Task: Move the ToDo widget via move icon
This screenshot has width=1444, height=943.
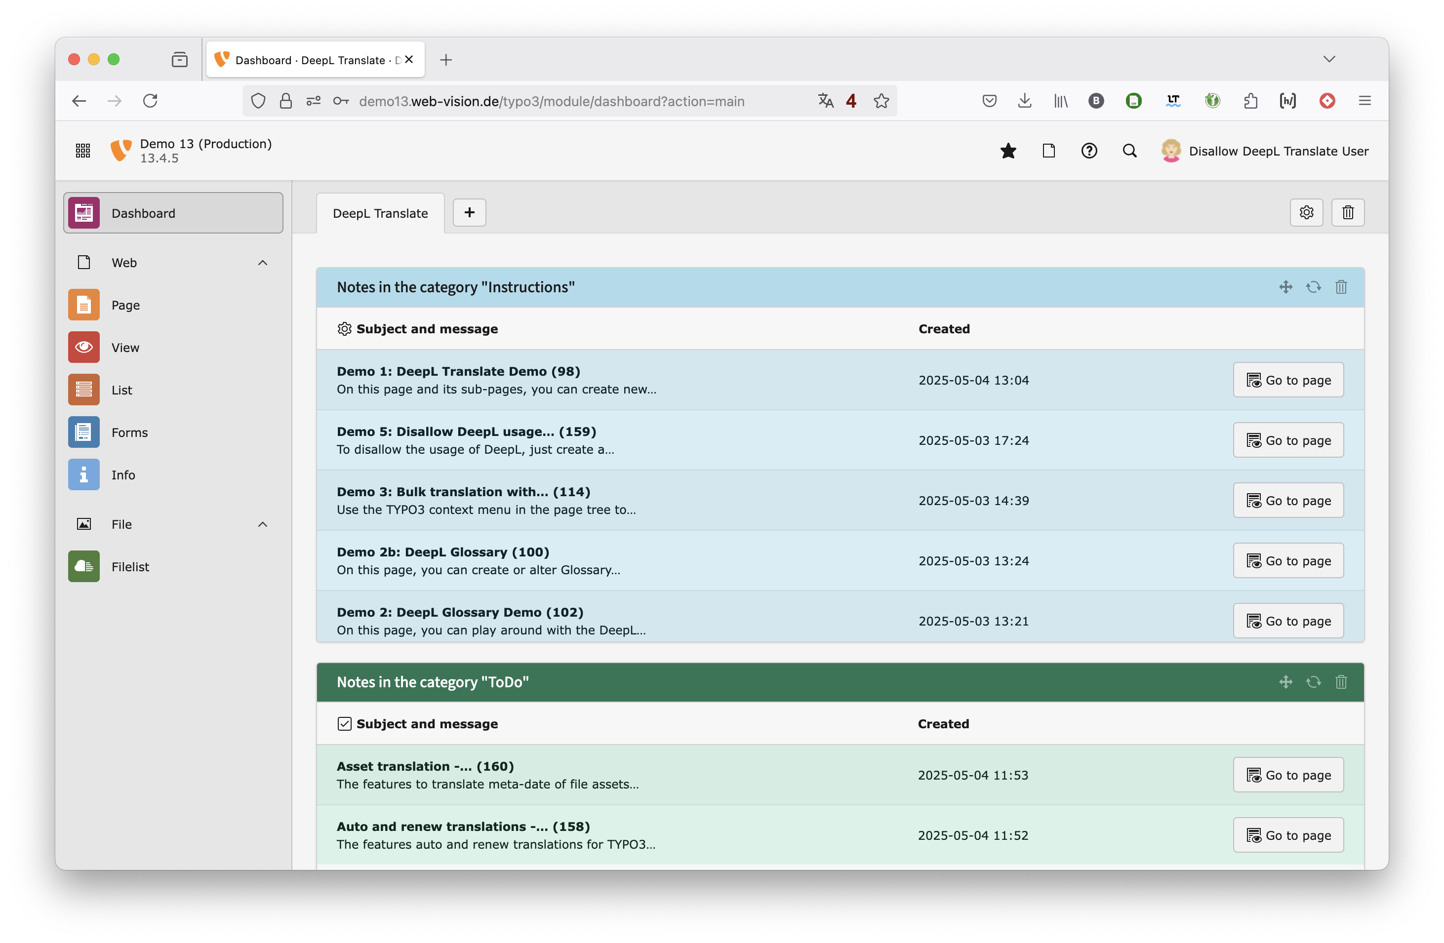Action: coord(1285,682)
